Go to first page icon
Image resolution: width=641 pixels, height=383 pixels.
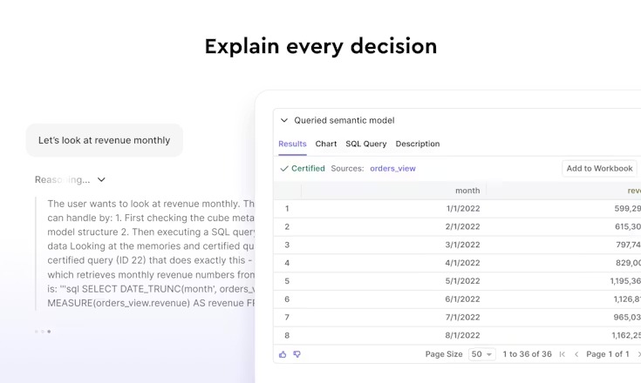[x=563, y=354]
